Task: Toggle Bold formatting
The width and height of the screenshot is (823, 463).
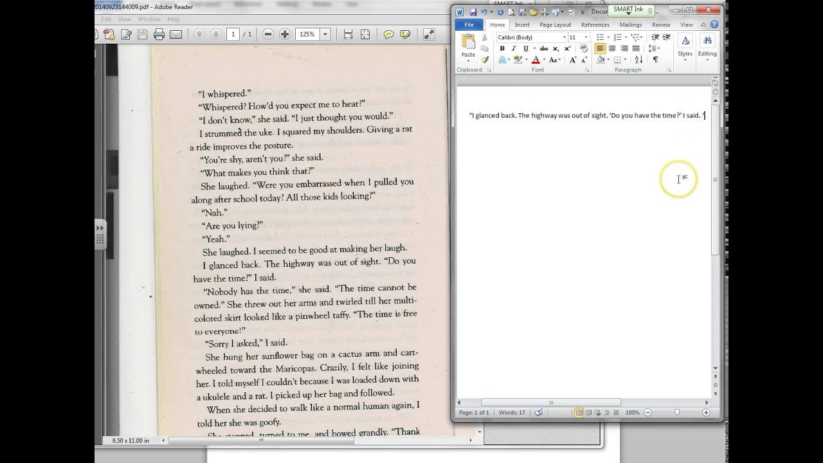Action: coord(502,48)
